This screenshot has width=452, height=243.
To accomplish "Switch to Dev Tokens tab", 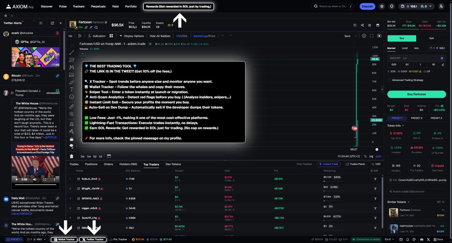I will [173, 164].
